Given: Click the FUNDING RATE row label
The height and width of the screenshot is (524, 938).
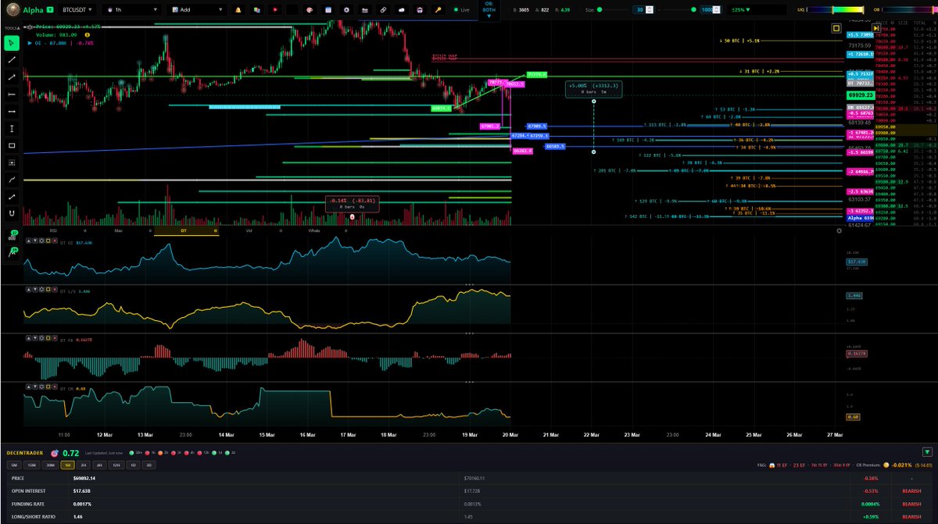Looking at the screenshot, I should point(27,504).
